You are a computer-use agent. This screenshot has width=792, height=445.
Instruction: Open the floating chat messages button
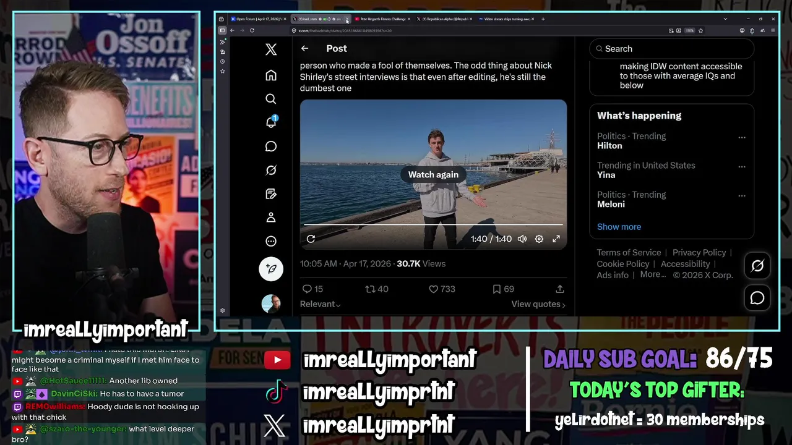pos(757,298)
